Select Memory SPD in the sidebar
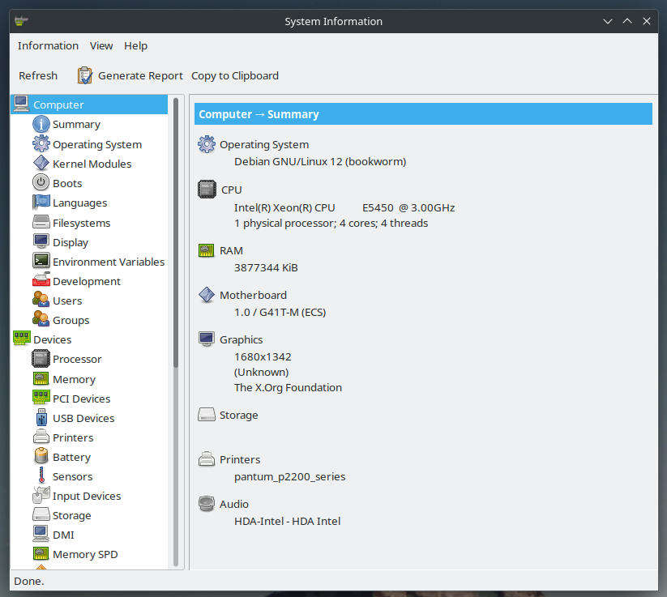Viewport: 667px width, 597px height. coord(84,554)
